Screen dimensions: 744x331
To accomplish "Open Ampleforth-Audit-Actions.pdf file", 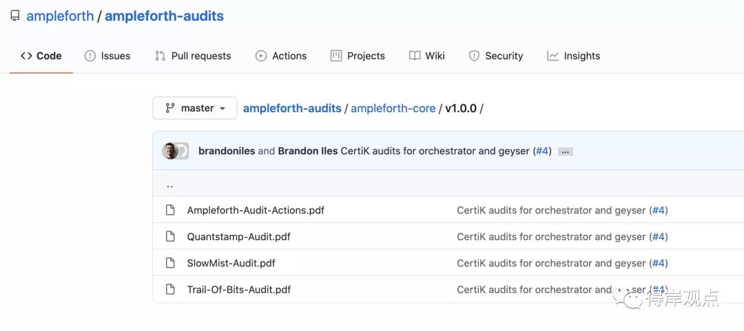I will pyautogui.click(x=256, y=210).
